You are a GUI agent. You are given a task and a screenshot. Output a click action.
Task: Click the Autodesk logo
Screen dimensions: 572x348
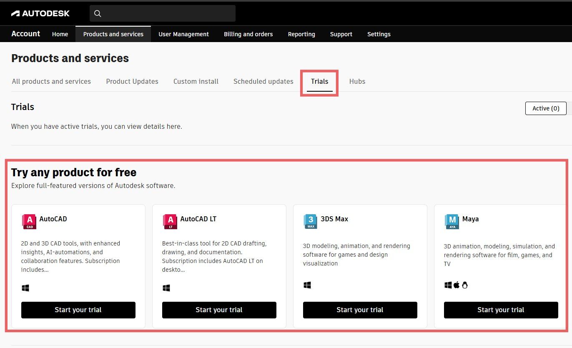pos(40,13)
